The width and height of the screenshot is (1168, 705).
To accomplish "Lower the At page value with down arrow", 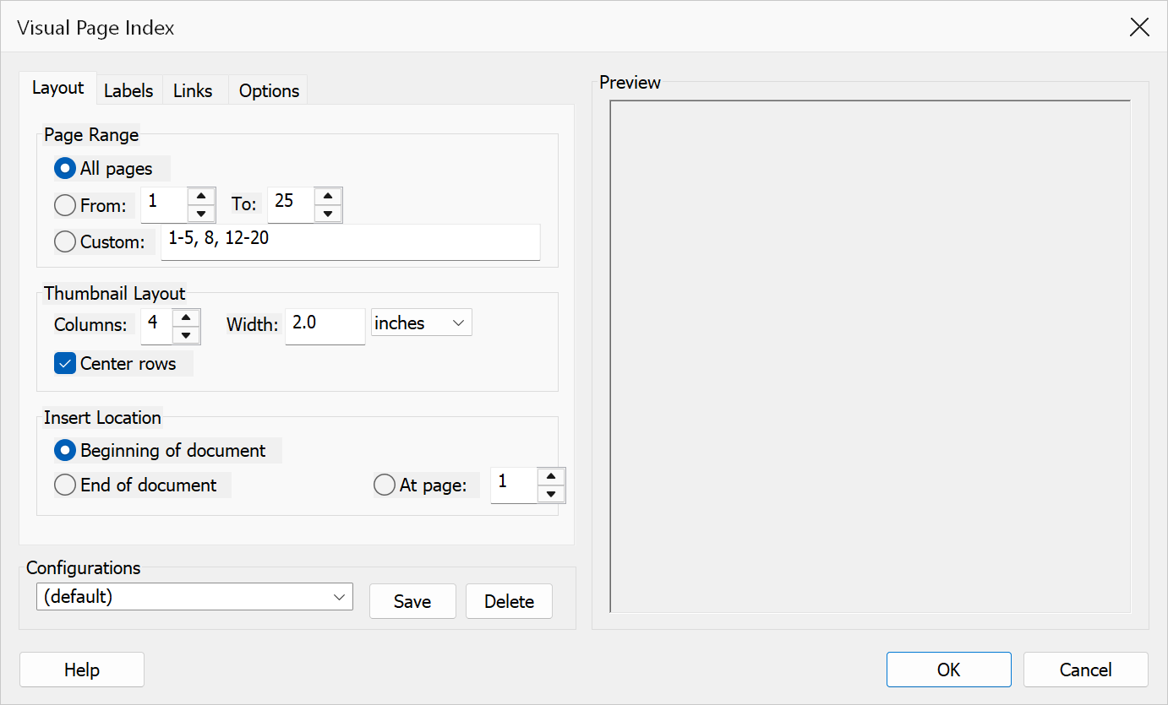I will [x=551, y=494].
